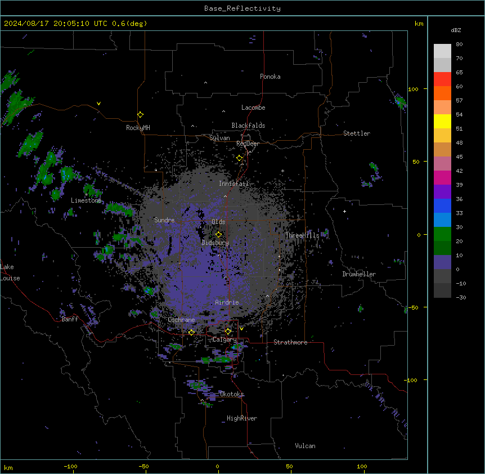Click the yellow marker just above Calgary label

228,332
